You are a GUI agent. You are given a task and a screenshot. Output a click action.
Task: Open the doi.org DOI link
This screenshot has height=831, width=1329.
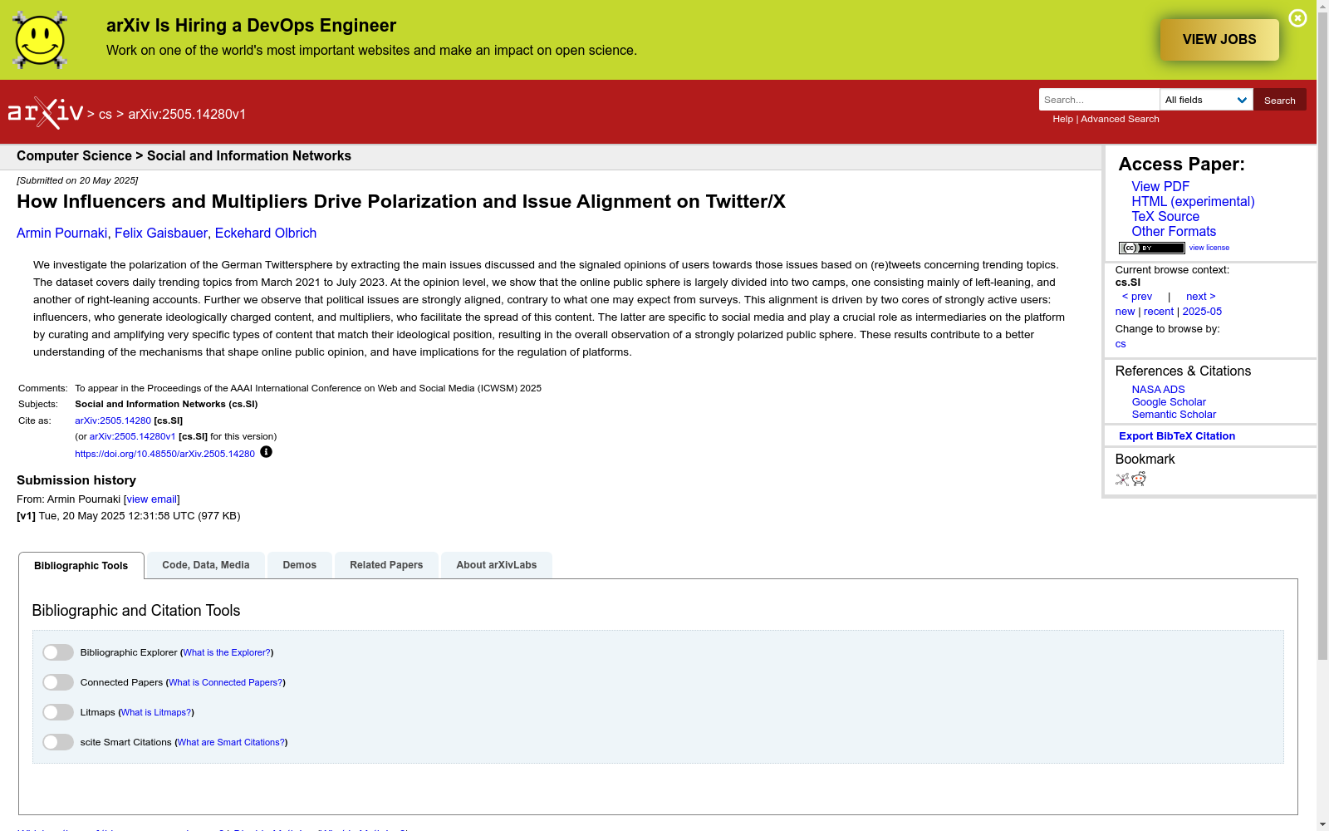pos(164,454)
